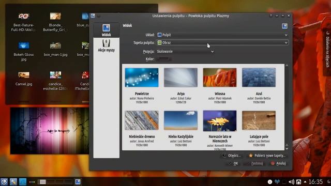This screenshot has width=331, height=186.
Task: Open the device notifier tray icon
Action: [x=299, y=182]
